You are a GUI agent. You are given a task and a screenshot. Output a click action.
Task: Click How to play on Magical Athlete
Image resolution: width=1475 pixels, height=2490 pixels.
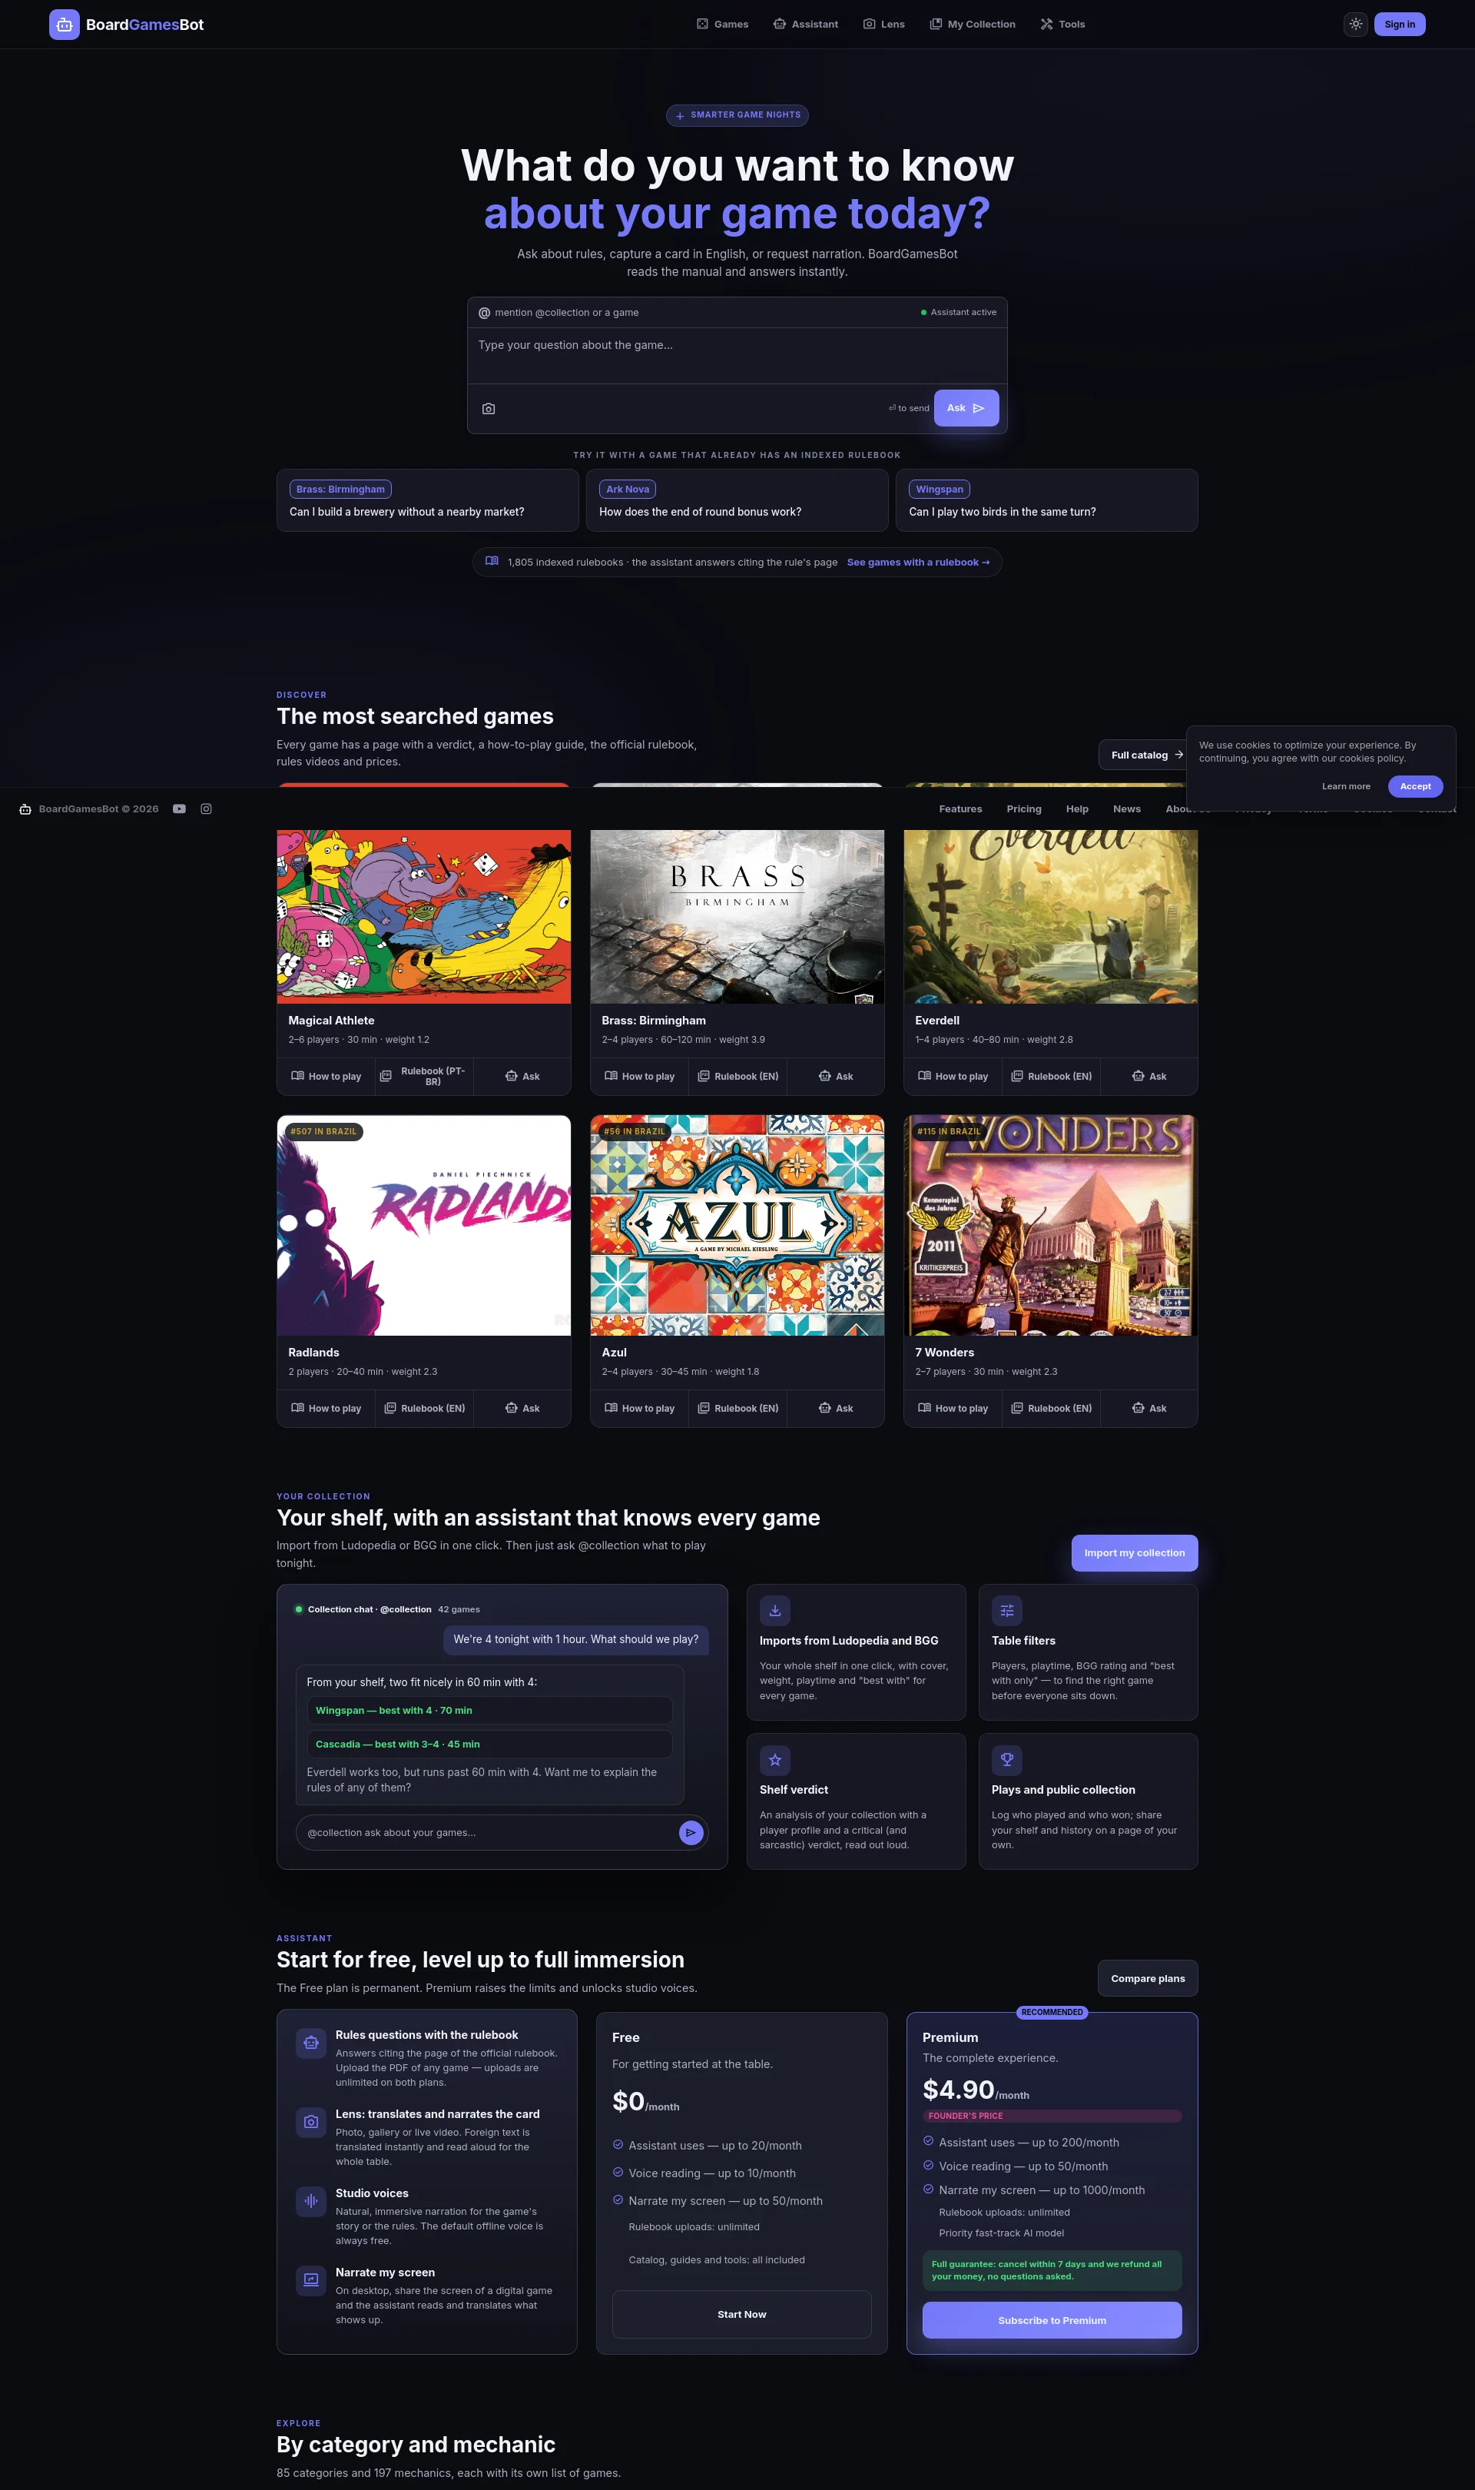point(326,1077)
